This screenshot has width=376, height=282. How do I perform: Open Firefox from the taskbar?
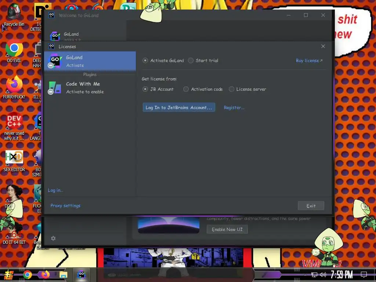45,275
